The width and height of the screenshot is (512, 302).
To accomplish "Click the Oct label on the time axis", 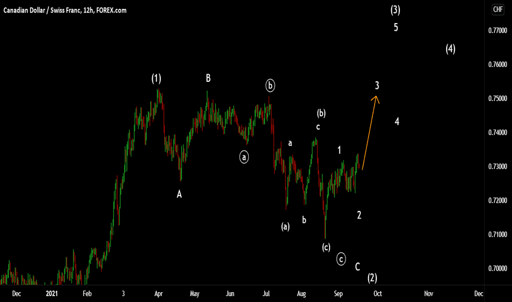I will click(377, 294).
